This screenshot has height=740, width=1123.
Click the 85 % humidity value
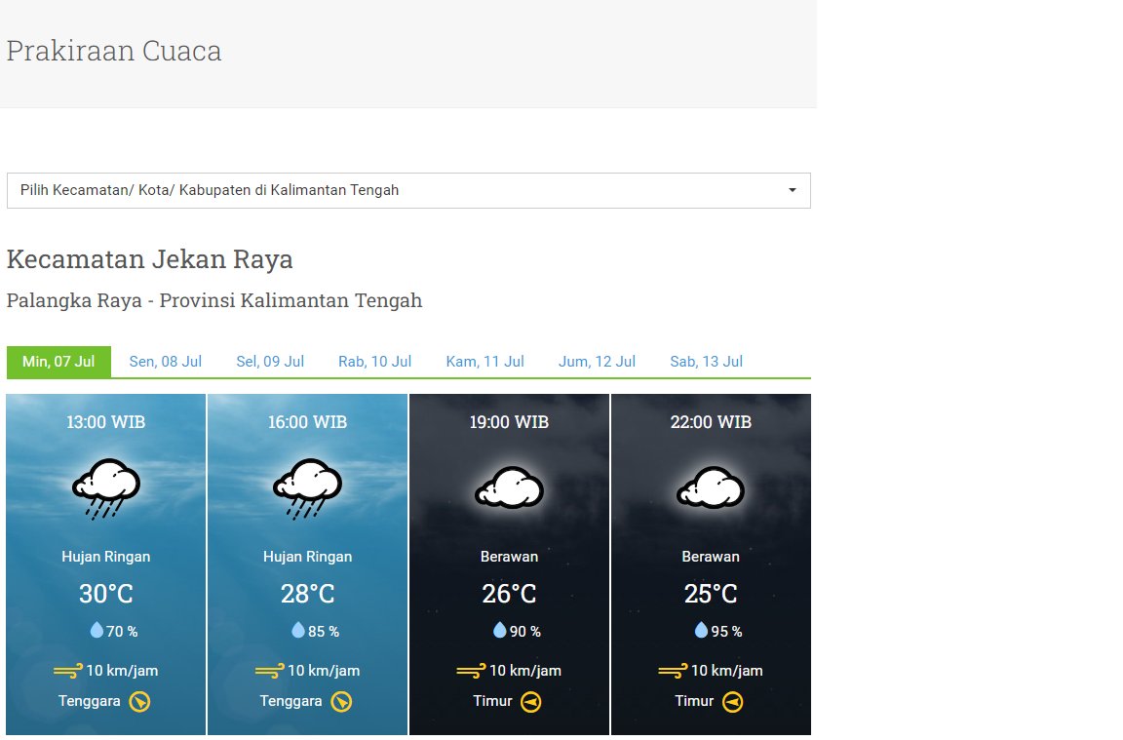[324, 632]
